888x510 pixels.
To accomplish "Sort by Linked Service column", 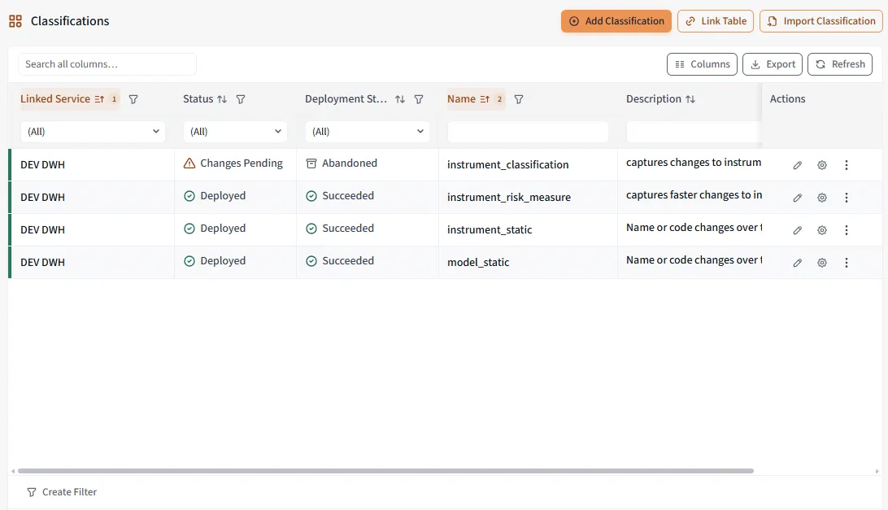I will pos(70,99).
